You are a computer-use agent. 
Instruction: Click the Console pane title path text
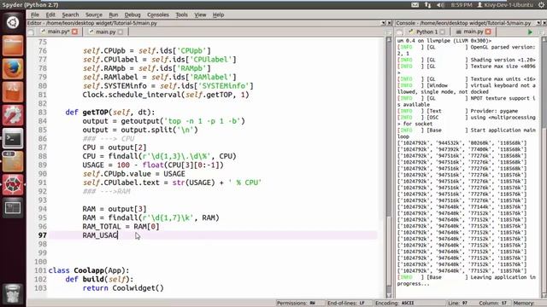coord(463,23)
